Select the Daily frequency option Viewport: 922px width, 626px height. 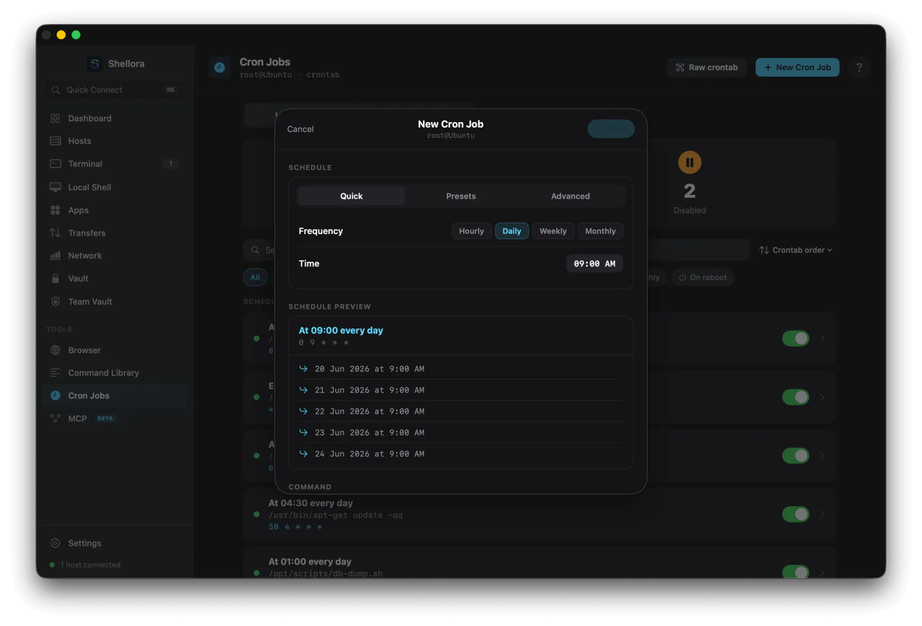512,231
